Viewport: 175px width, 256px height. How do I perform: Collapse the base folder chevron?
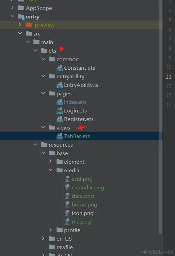click(43, 153)
